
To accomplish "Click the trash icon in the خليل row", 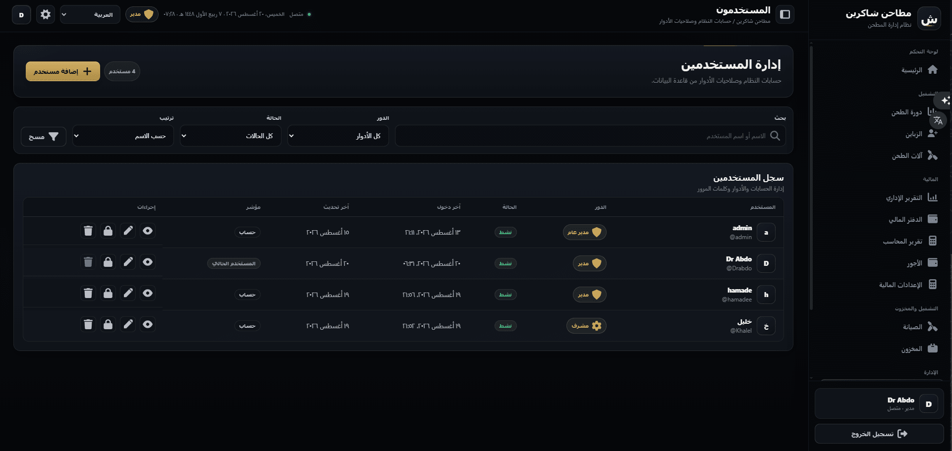I will tap(88, 324).
